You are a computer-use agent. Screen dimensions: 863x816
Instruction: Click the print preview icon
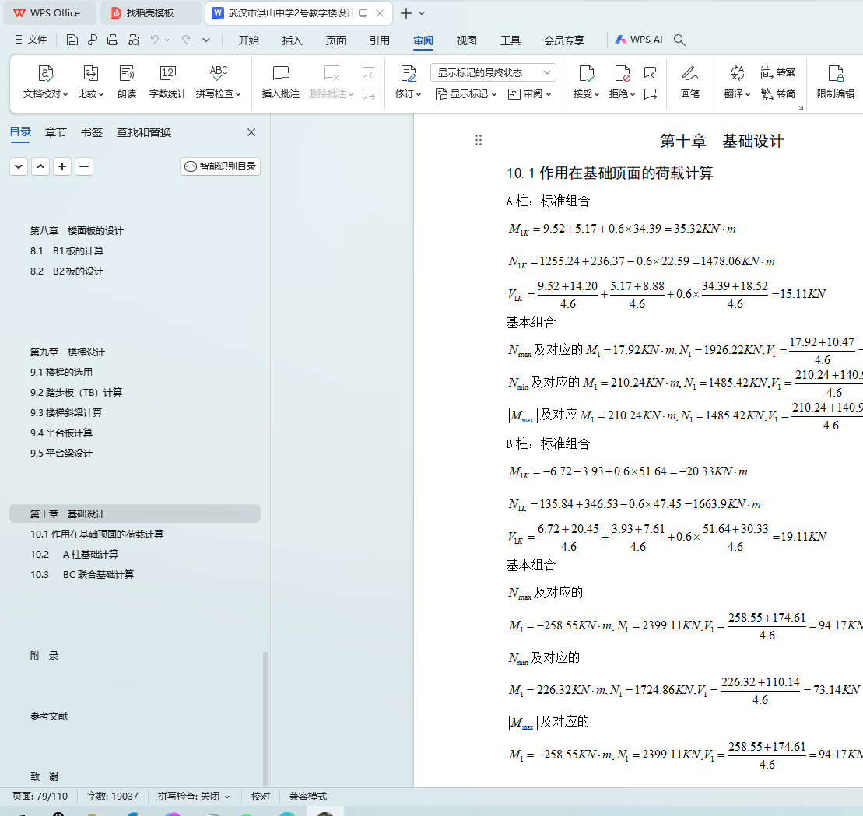click(133, 40)
